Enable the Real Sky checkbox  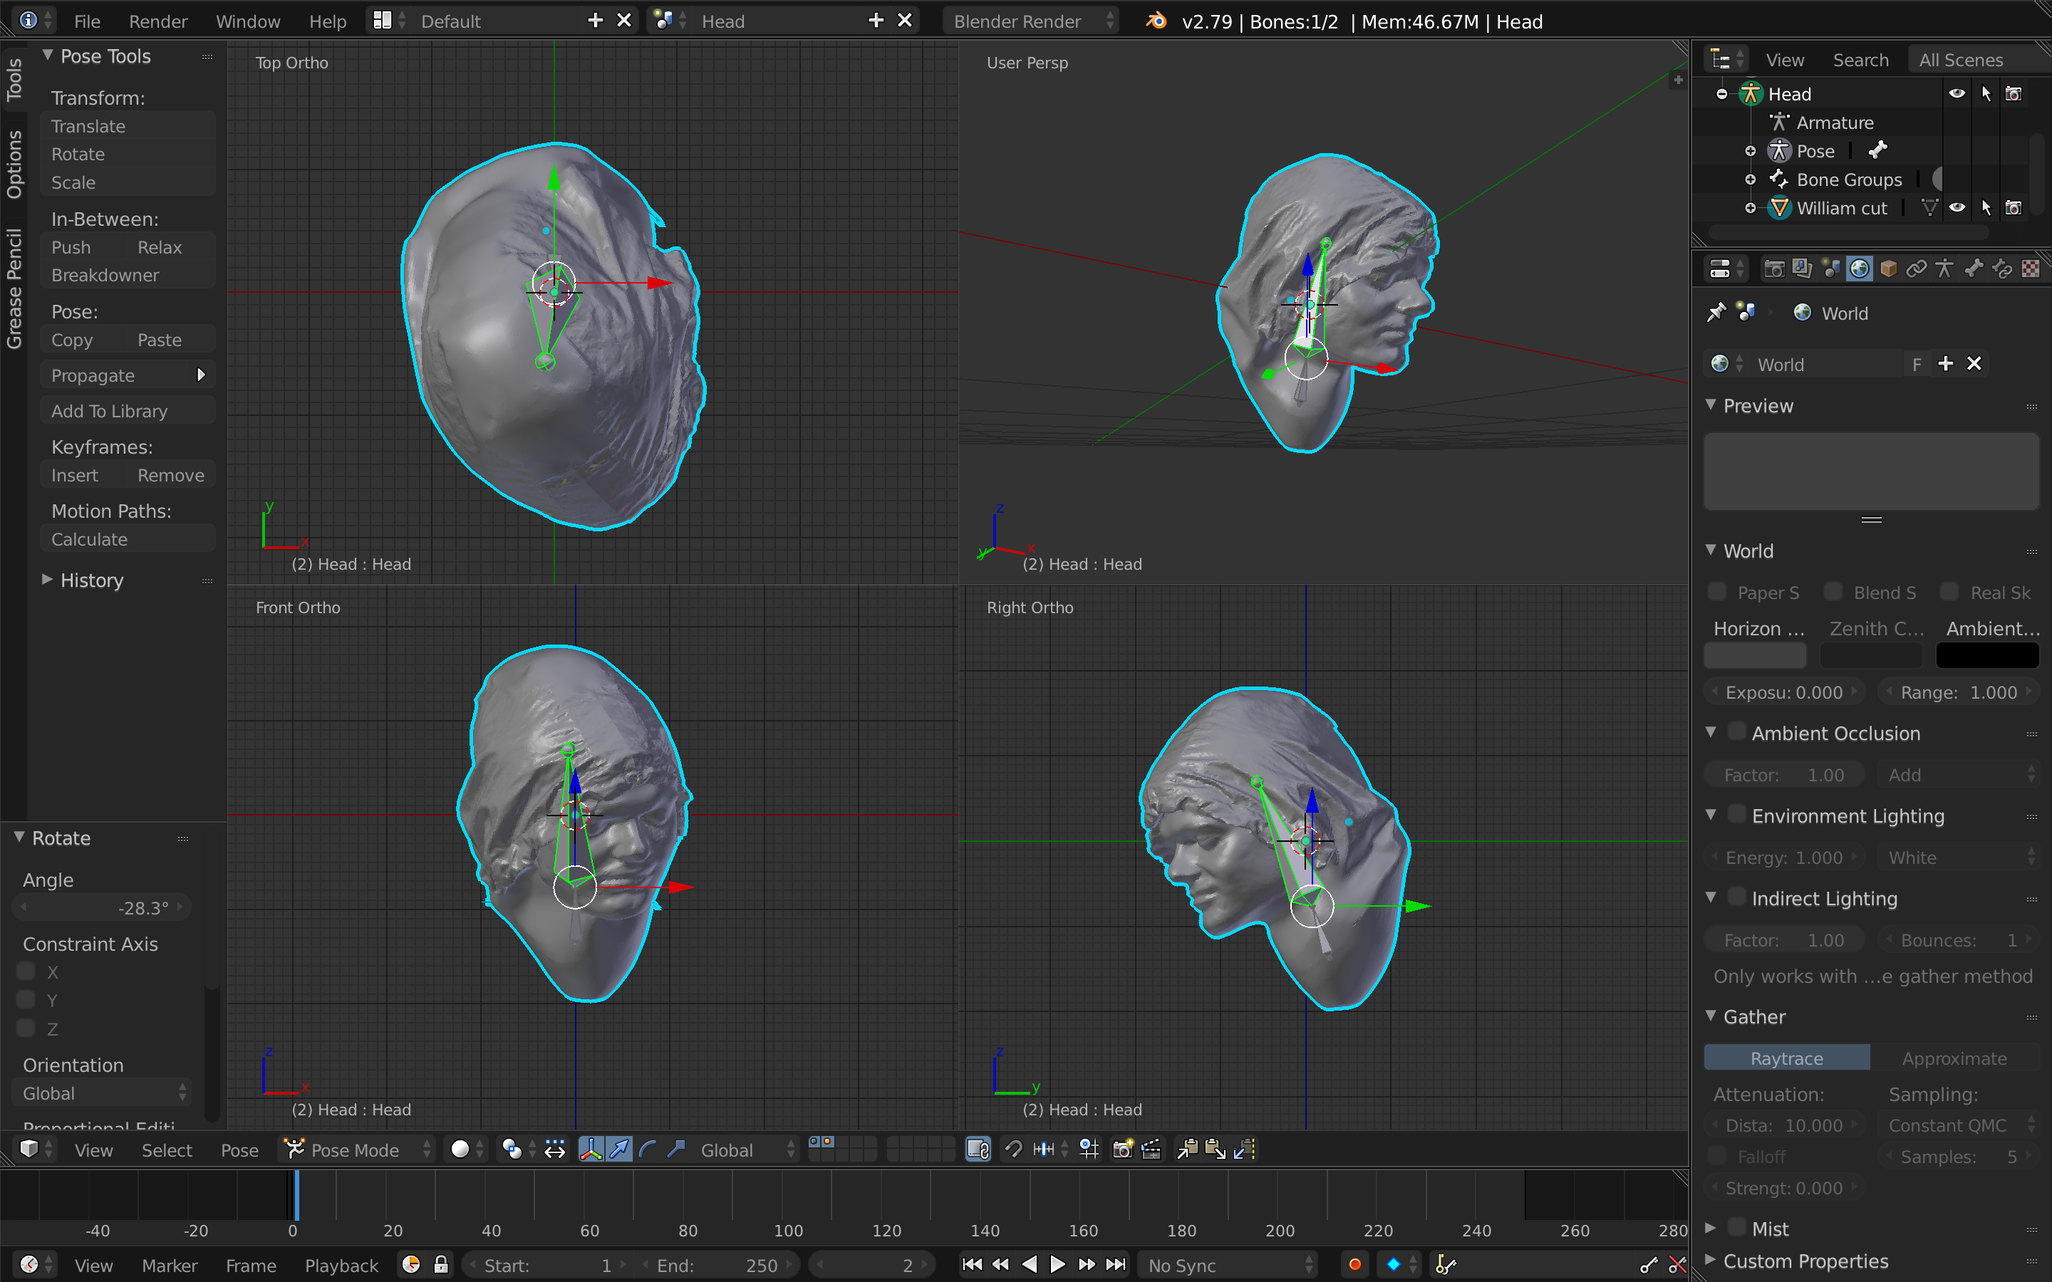1949,591
